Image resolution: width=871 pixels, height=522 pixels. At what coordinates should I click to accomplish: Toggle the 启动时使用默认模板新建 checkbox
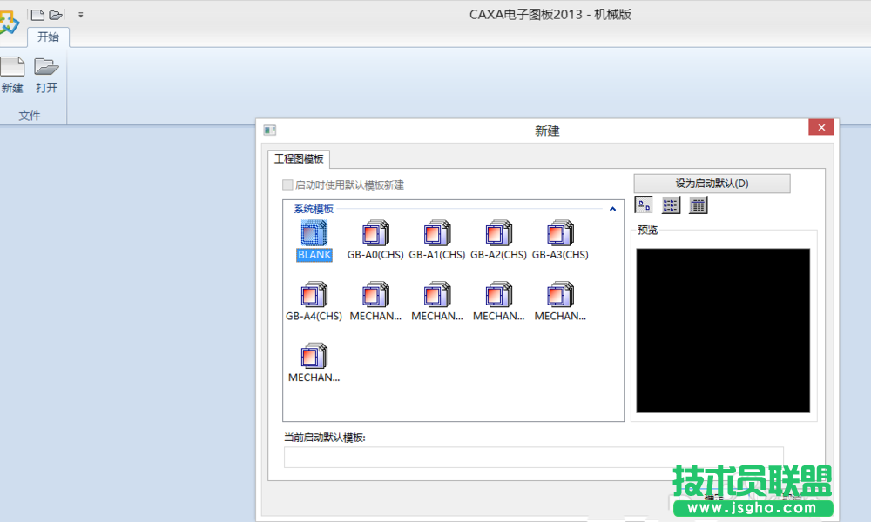287,184
